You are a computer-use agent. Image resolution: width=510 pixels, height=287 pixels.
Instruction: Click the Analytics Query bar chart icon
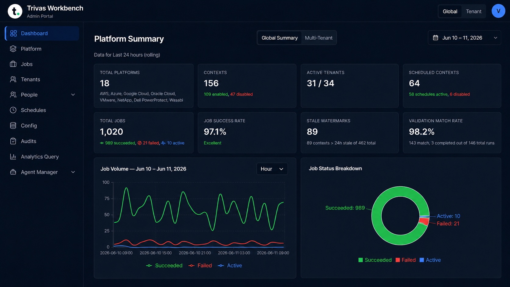tap(13, 156)
